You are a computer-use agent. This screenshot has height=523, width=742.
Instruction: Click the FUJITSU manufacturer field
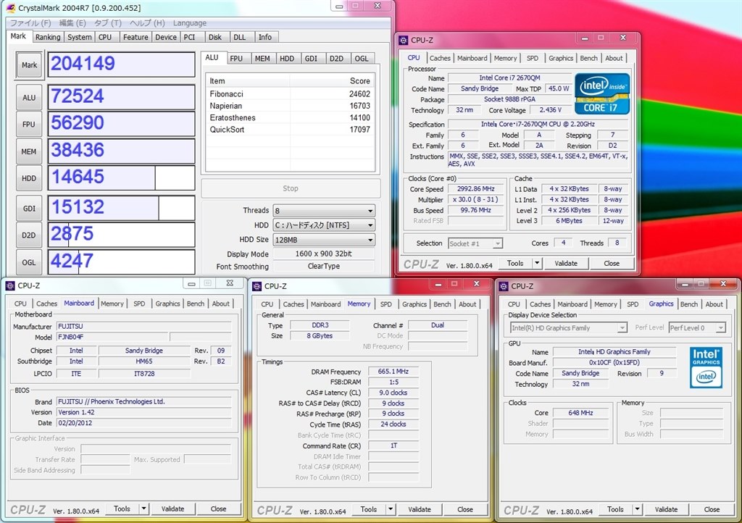click(144, 326)
